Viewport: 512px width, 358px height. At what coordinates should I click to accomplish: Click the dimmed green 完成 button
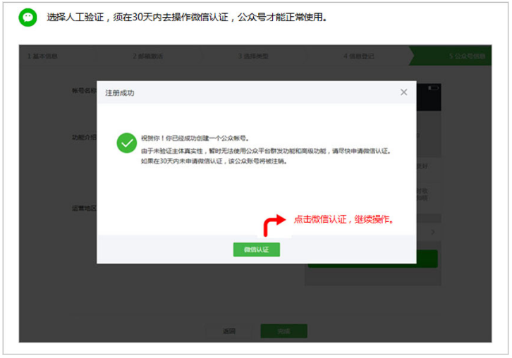click(x=284, y=331)
